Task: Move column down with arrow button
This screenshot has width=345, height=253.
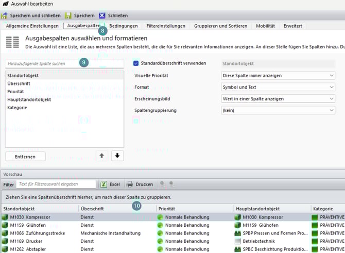Action: (x=117, y=156)
